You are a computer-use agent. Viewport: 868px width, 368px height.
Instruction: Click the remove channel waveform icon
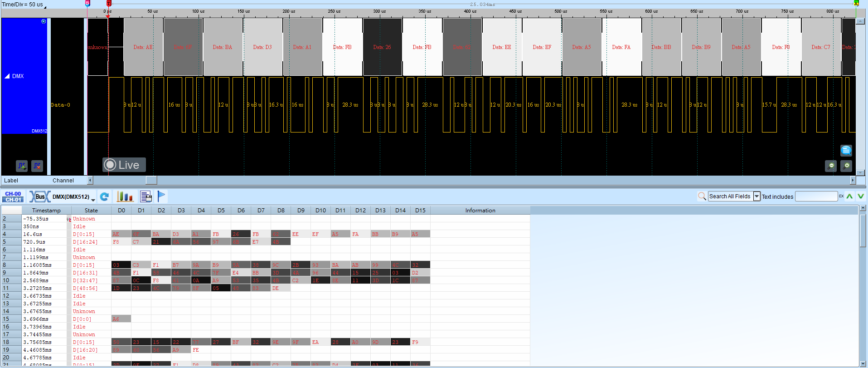tap(37, 166)
